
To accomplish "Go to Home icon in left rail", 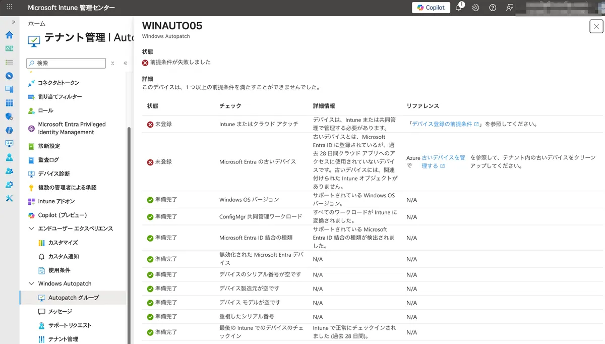I will tap(9, 35).
